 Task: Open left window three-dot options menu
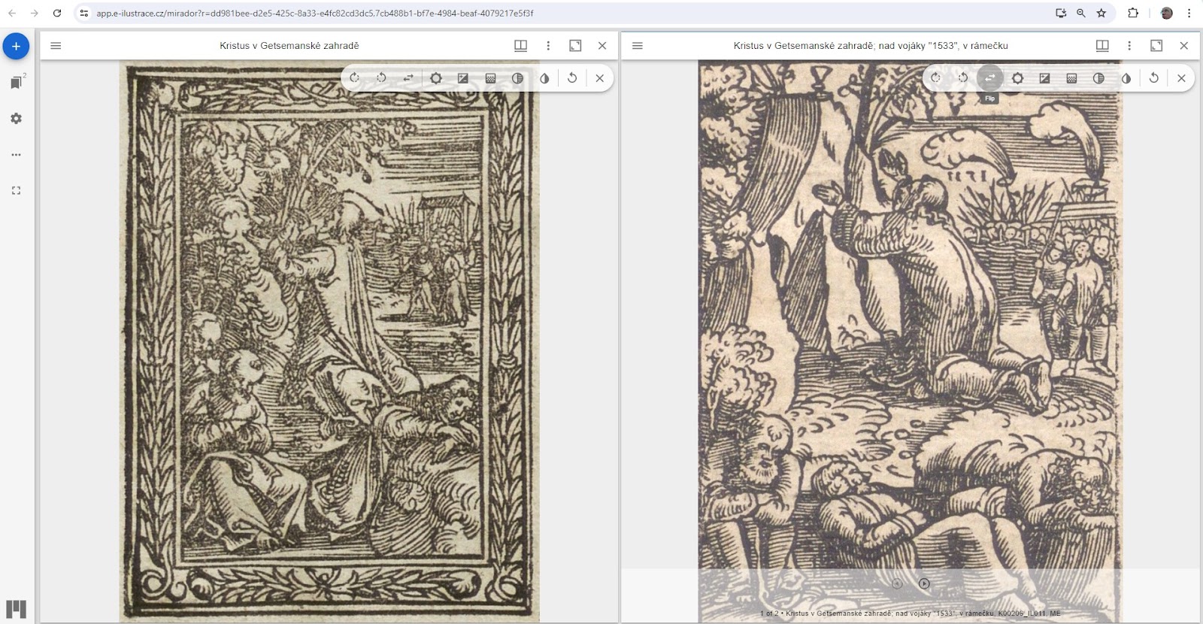(x=548, y=46)
